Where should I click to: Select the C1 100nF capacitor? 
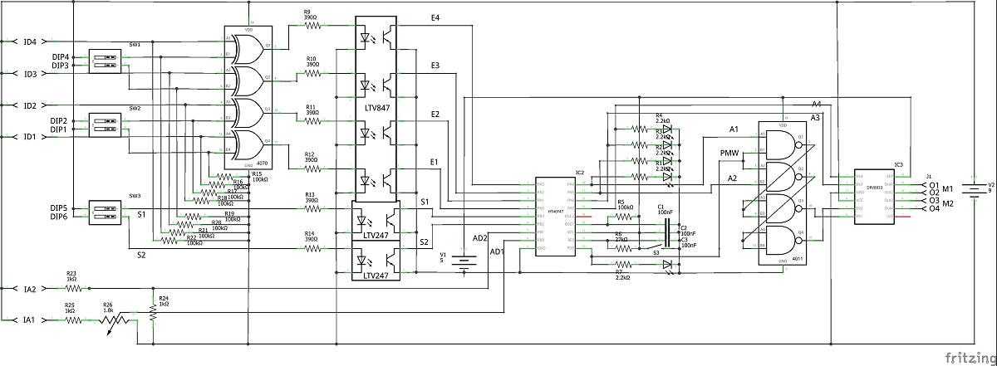(x=666, y=222)
